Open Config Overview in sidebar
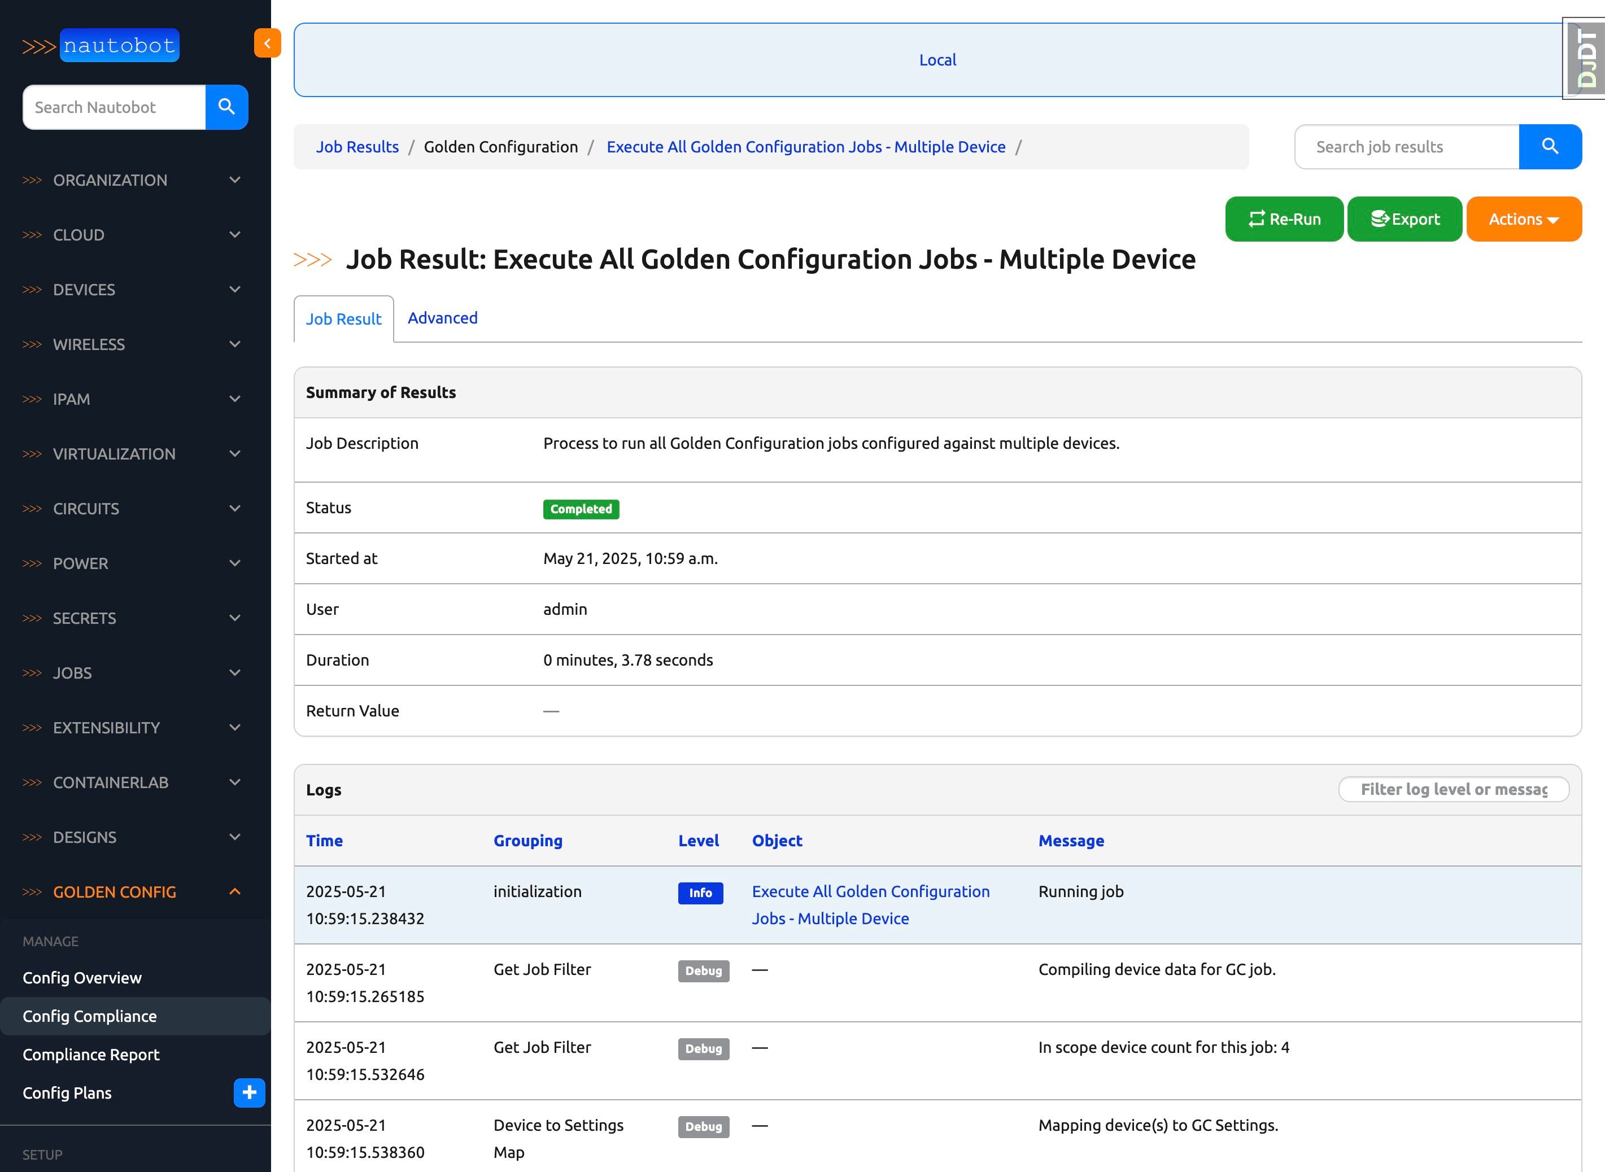The width and height of the screenshot is (1605, 1172). pos(82,978)
